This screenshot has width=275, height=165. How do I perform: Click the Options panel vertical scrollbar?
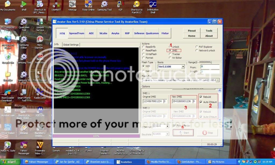pyautogui.click(x=219, y=105)
